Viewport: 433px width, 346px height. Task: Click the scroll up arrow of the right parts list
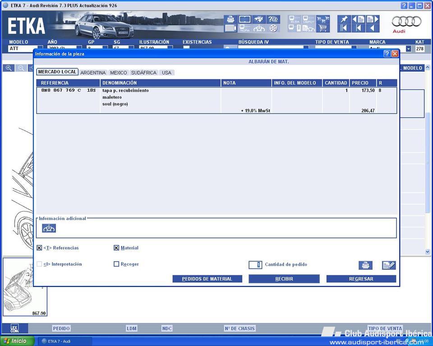(x=428, y=67)
